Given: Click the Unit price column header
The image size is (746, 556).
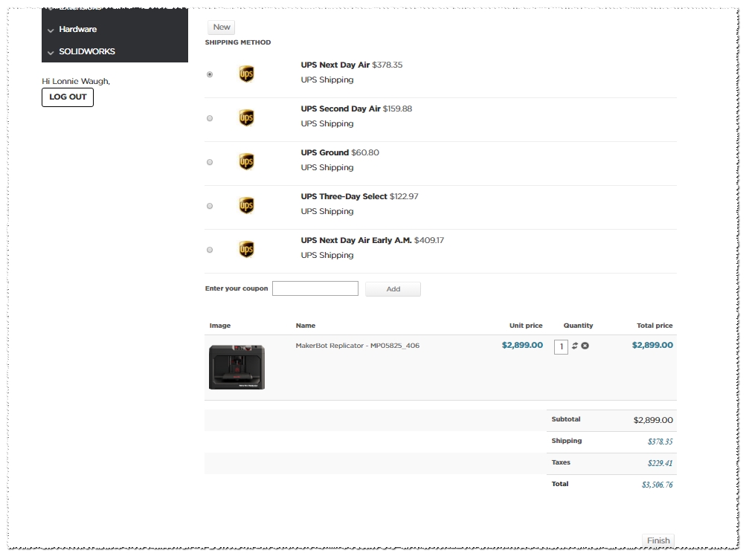Looking at the screenshot, I should click(x=526, y=326).
